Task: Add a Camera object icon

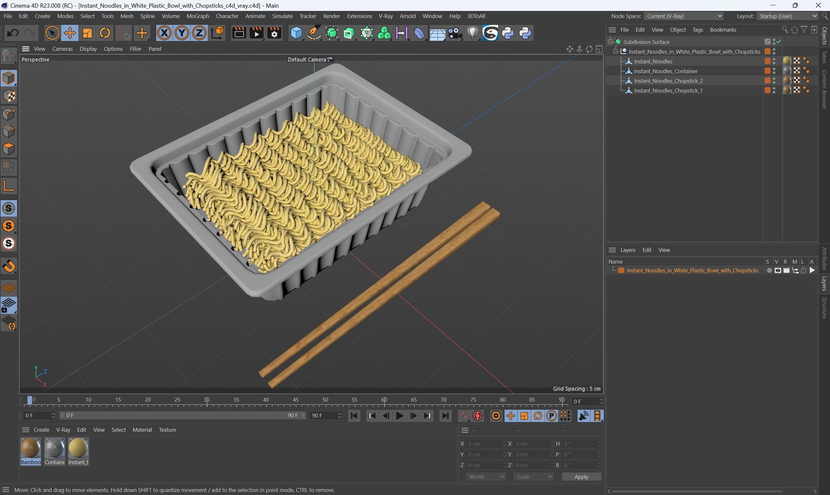Action: pos(455,33)
